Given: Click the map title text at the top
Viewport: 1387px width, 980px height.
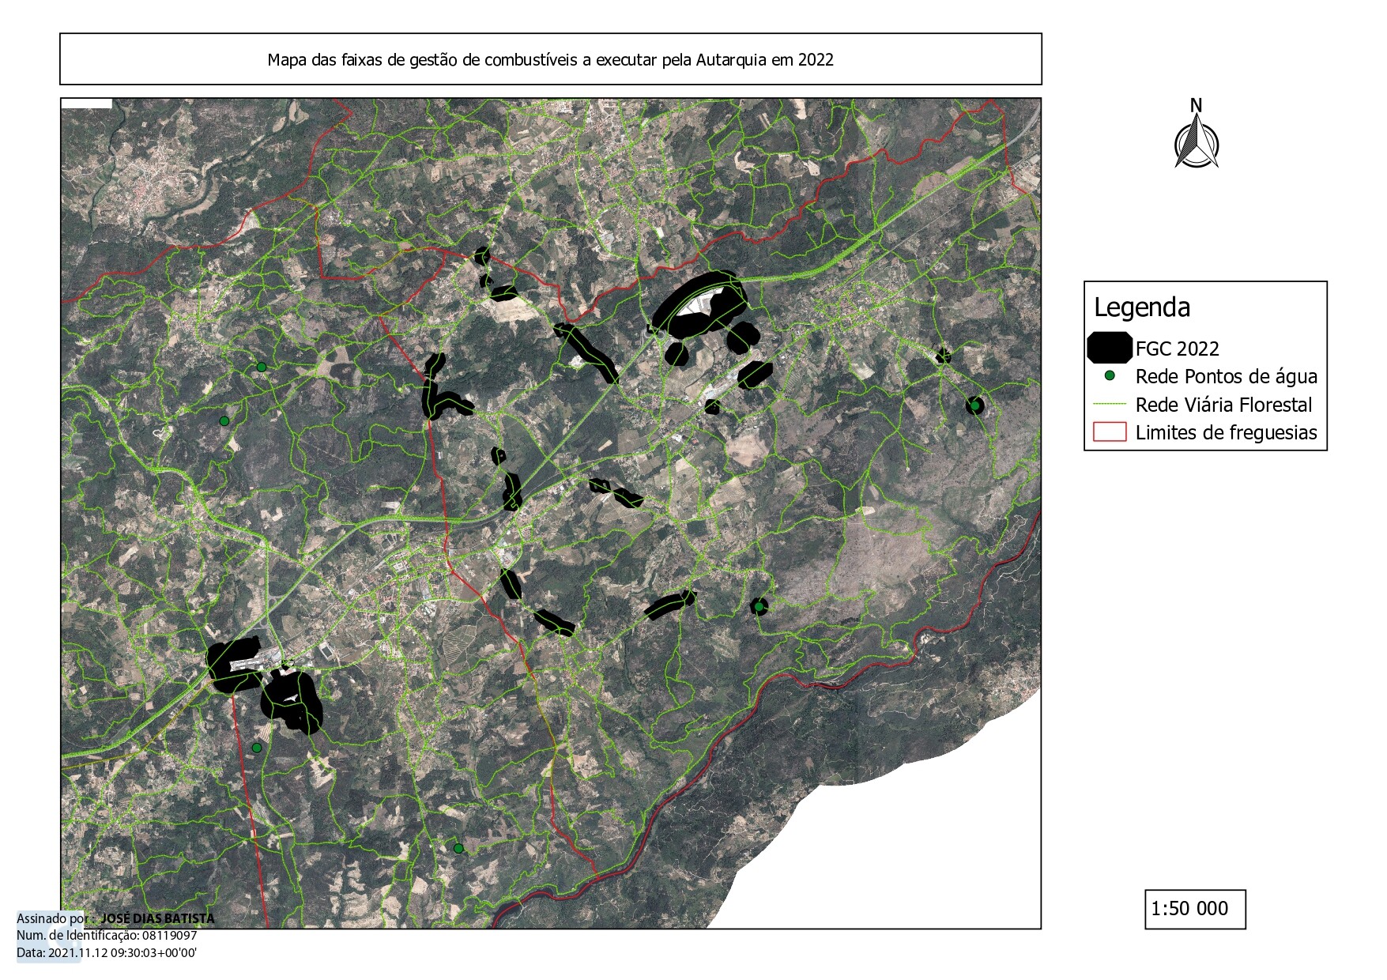Looking at the screenshot, I should tap(550, 60).
